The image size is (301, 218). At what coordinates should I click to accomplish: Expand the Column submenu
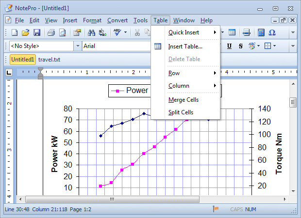192,86
